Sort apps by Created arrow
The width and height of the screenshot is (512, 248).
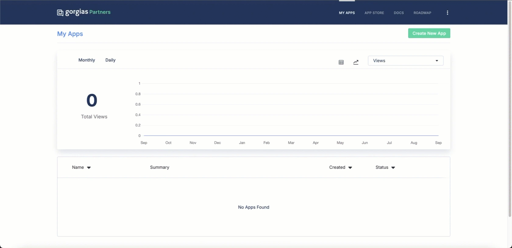(350, 168)
